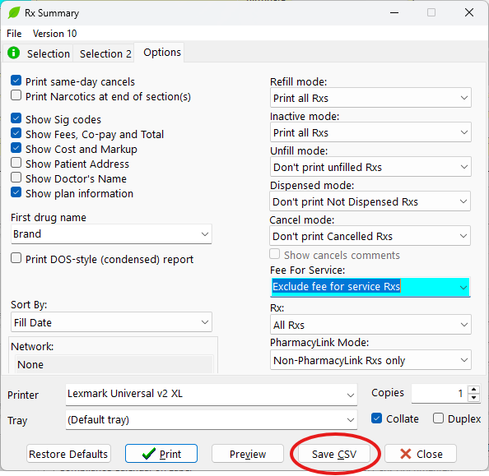Expand the Unfill mode dropdown

(x=370, y=167)
